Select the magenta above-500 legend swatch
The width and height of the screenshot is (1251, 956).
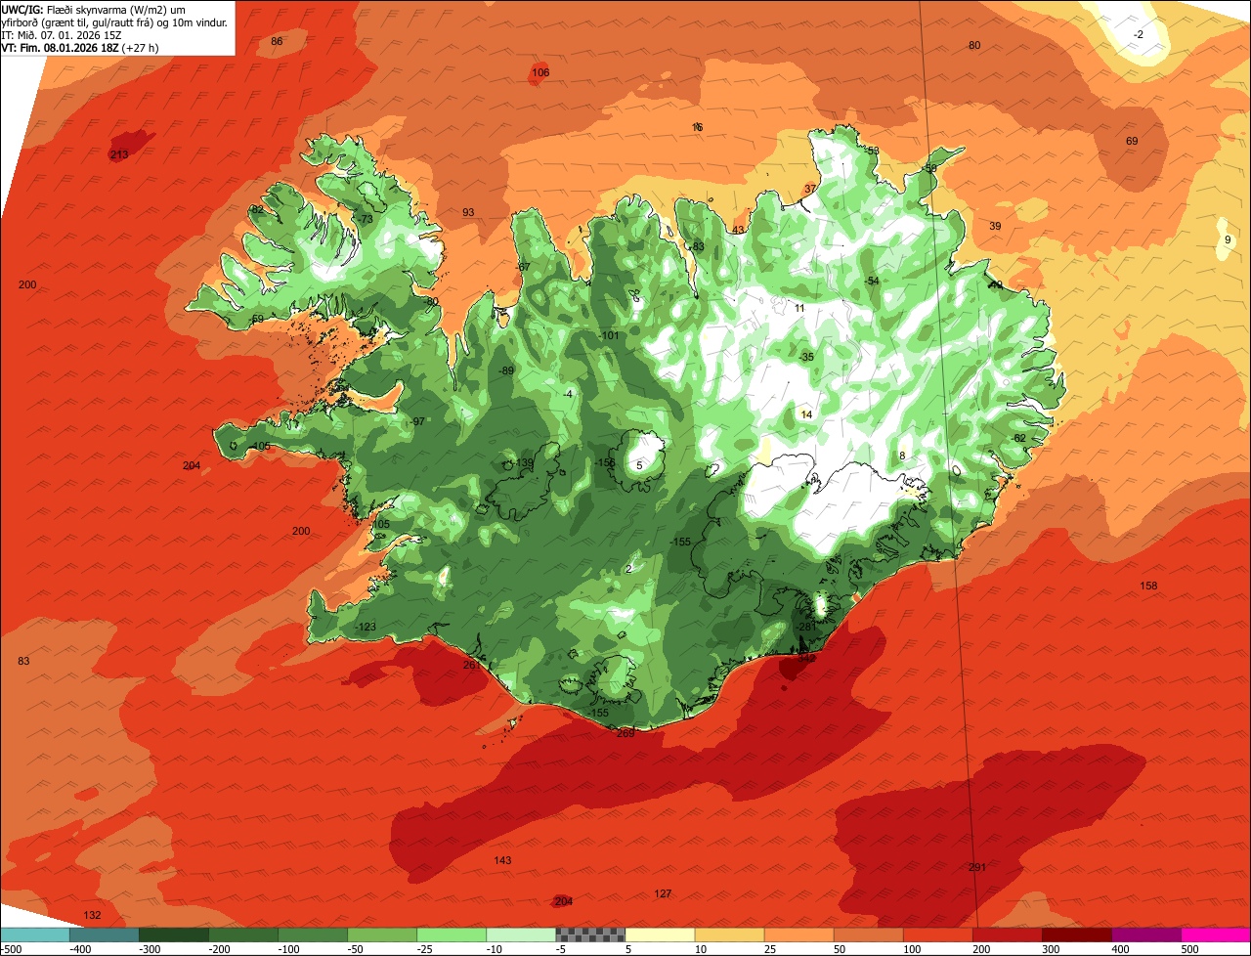click(1216, 934)
